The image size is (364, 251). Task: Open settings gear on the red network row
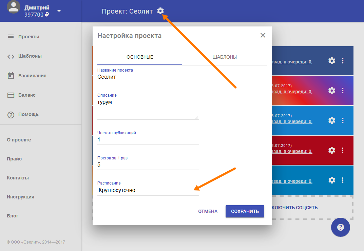tap(332, 150)
